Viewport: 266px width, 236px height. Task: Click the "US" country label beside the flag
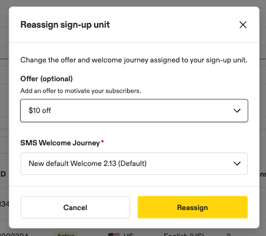click(128, 234)
